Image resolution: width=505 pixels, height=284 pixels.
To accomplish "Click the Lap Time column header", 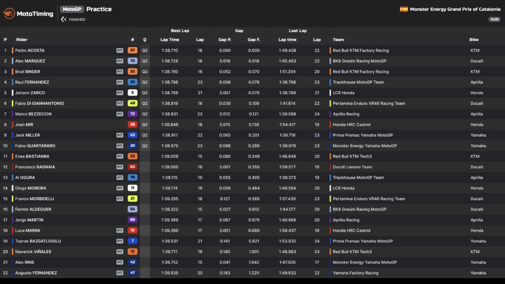I will 170,39.
